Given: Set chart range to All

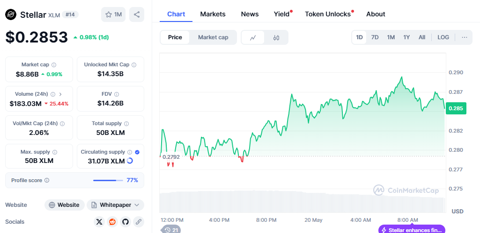Looking at the screenshot, I should tap(422, 37).
